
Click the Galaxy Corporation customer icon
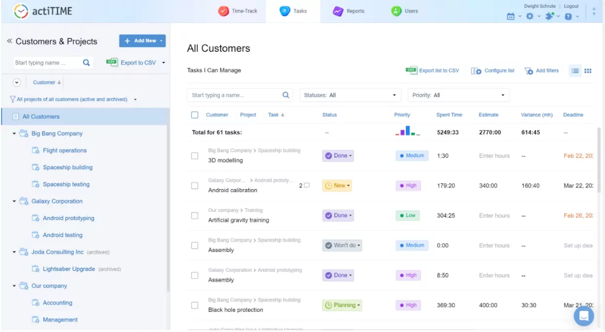[x=23, y=201]
